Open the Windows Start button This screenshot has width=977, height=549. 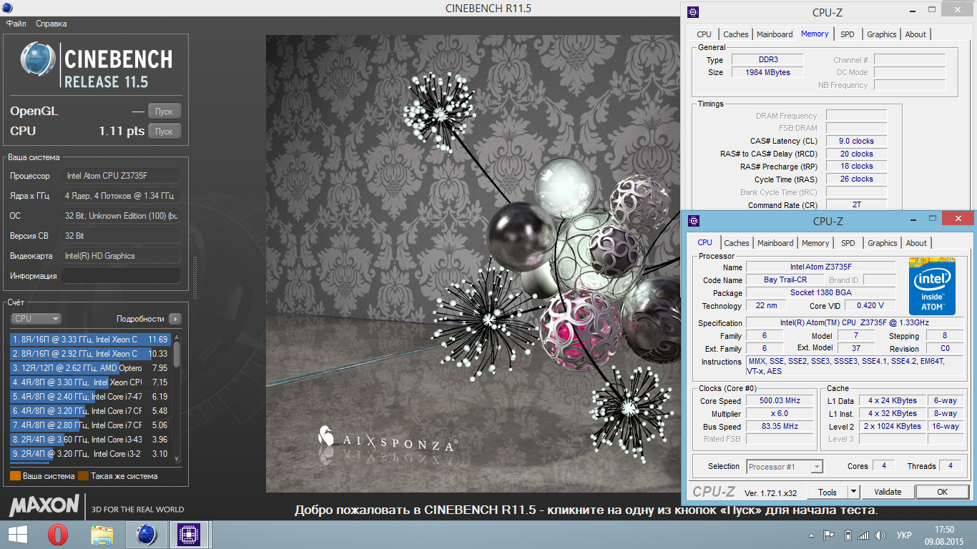click(17, 535)
